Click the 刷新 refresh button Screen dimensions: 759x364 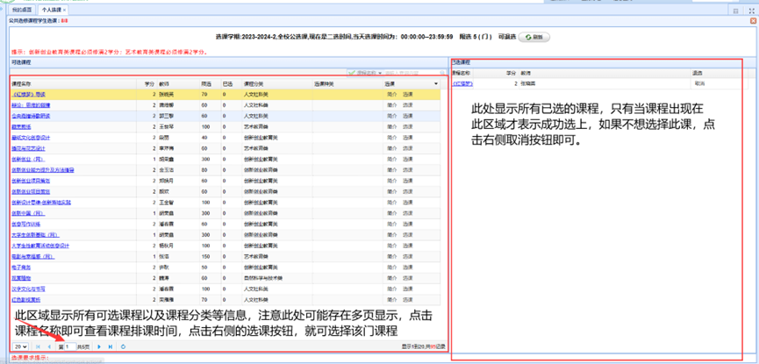(x=534, y=38)
